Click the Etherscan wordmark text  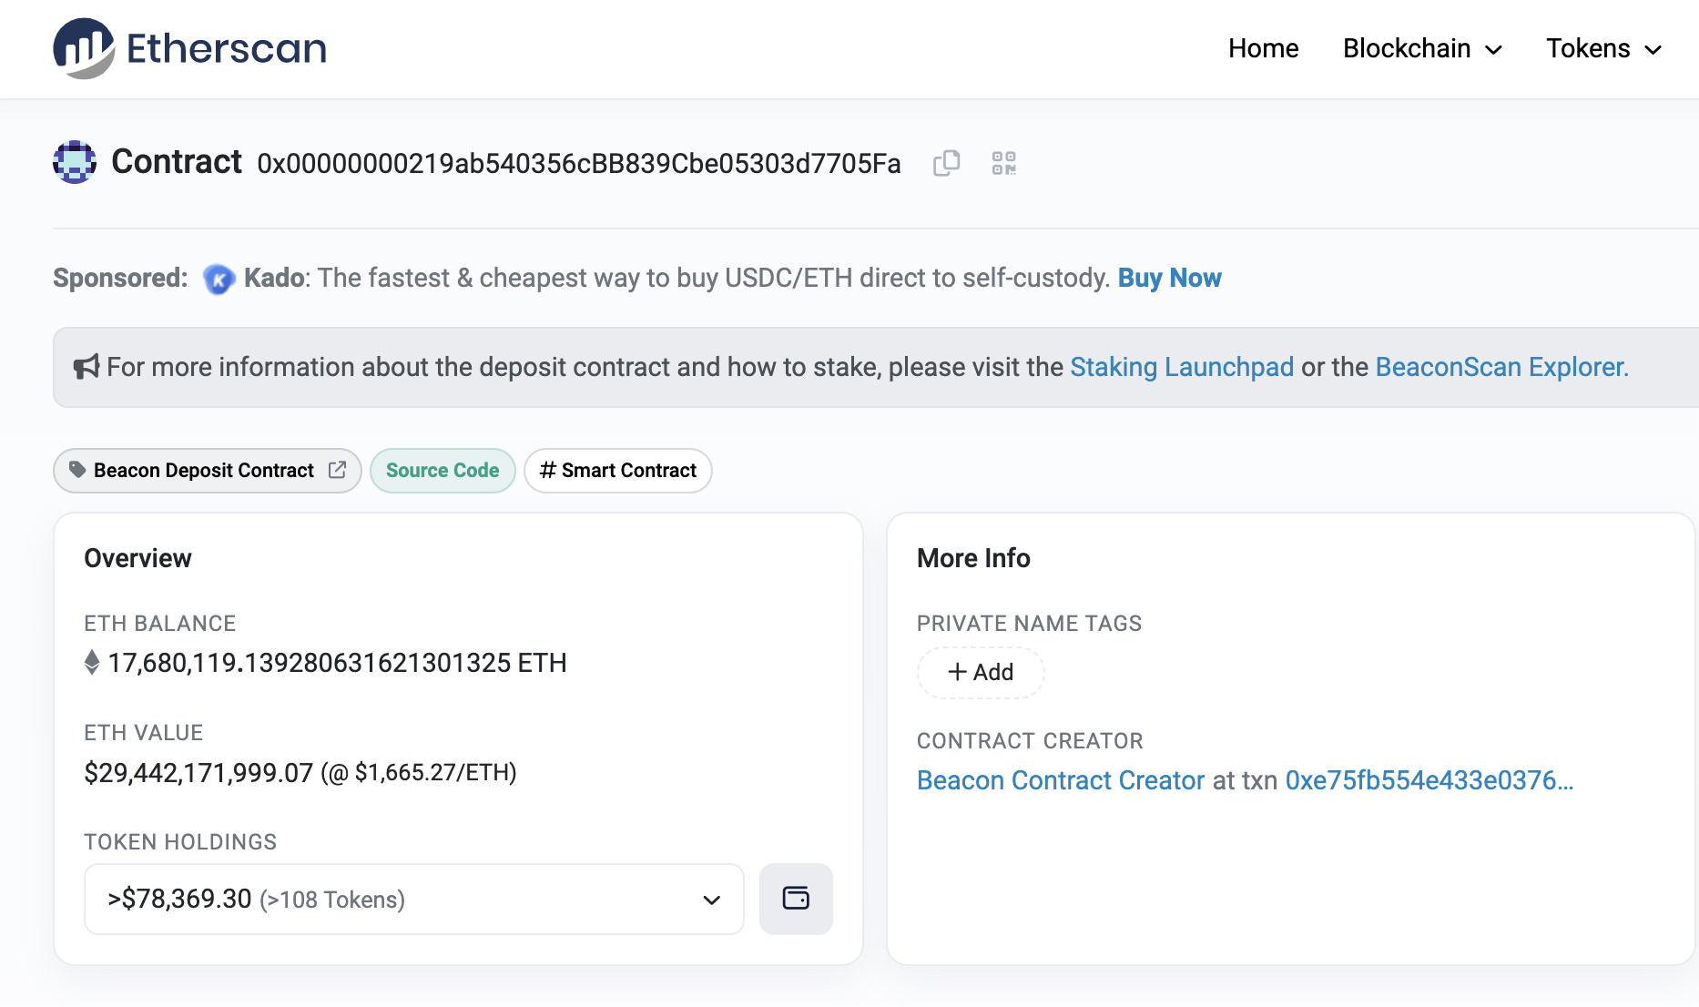click(227, 48)
